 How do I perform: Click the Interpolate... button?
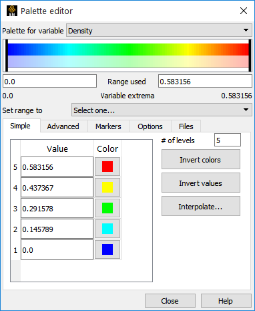[201, 207]
